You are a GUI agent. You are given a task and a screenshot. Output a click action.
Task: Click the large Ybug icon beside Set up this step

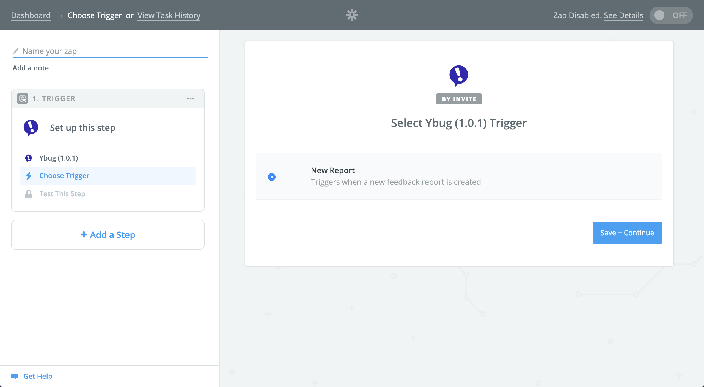(31, 128)
